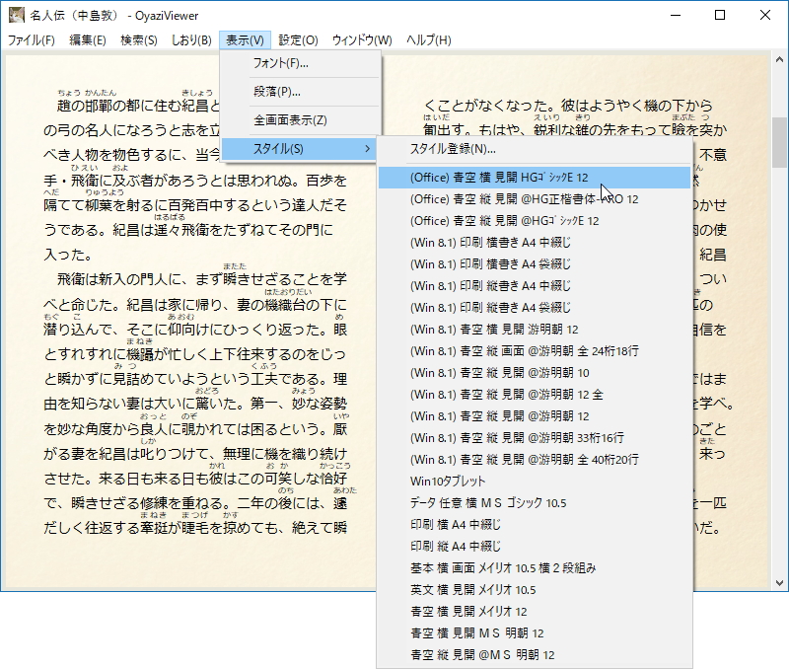Open the 設定 menu

pyautogui.click(x=300, y=41)
